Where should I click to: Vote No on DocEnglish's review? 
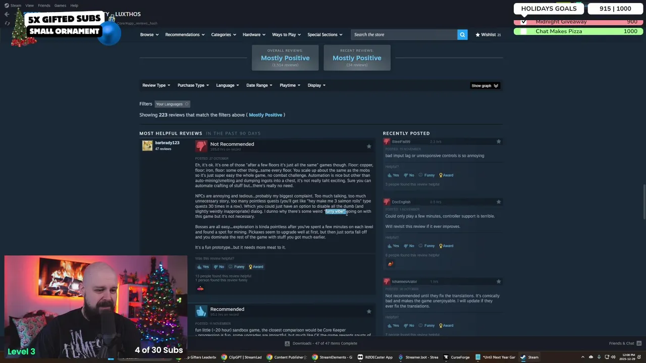[408, 246]
